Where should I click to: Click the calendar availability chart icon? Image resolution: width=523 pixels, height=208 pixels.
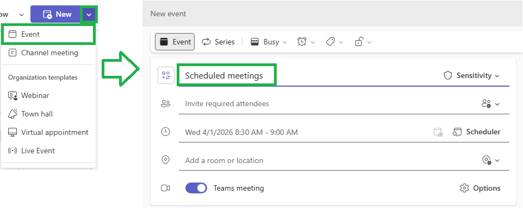pos(438,132)
